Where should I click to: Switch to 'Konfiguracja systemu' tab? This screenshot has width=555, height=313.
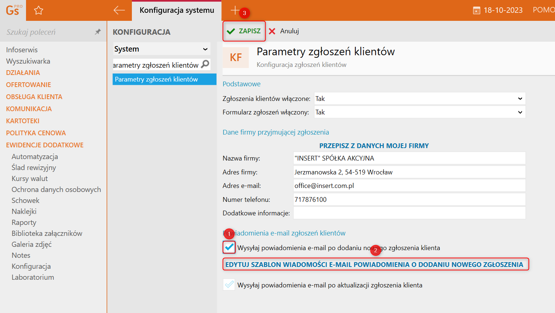coord(177,10)
